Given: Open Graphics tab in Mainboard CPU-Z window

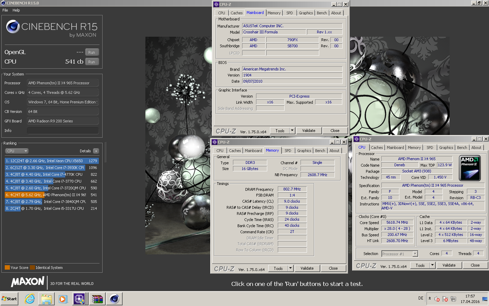Looking at the screenshot, I should click(x=306, y=13).
